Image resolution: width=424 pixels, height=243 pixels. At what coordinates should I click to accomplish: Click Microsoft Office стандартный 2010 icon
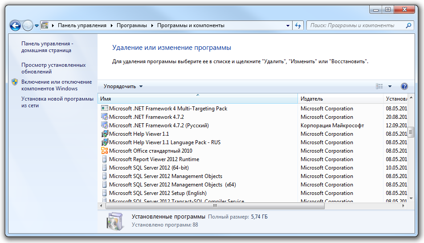click(x=104, y=150)
